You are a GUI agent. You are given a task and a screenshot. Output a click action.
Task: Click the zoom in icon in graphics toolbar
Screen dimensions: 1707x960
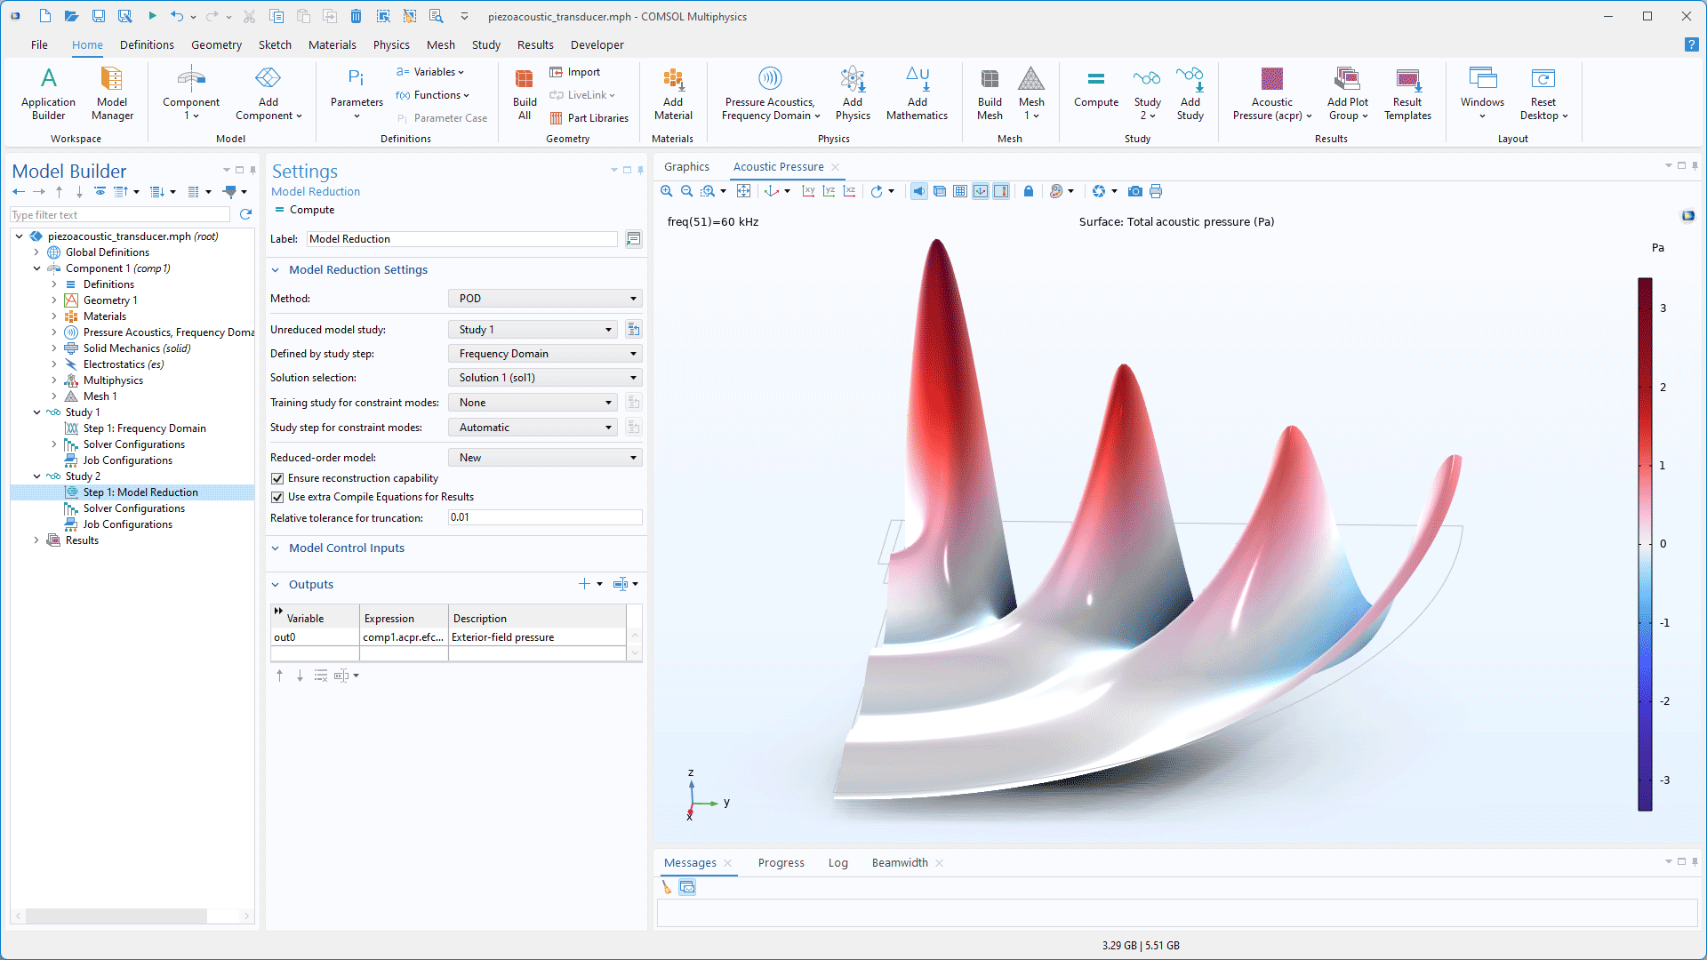[667, 191]
